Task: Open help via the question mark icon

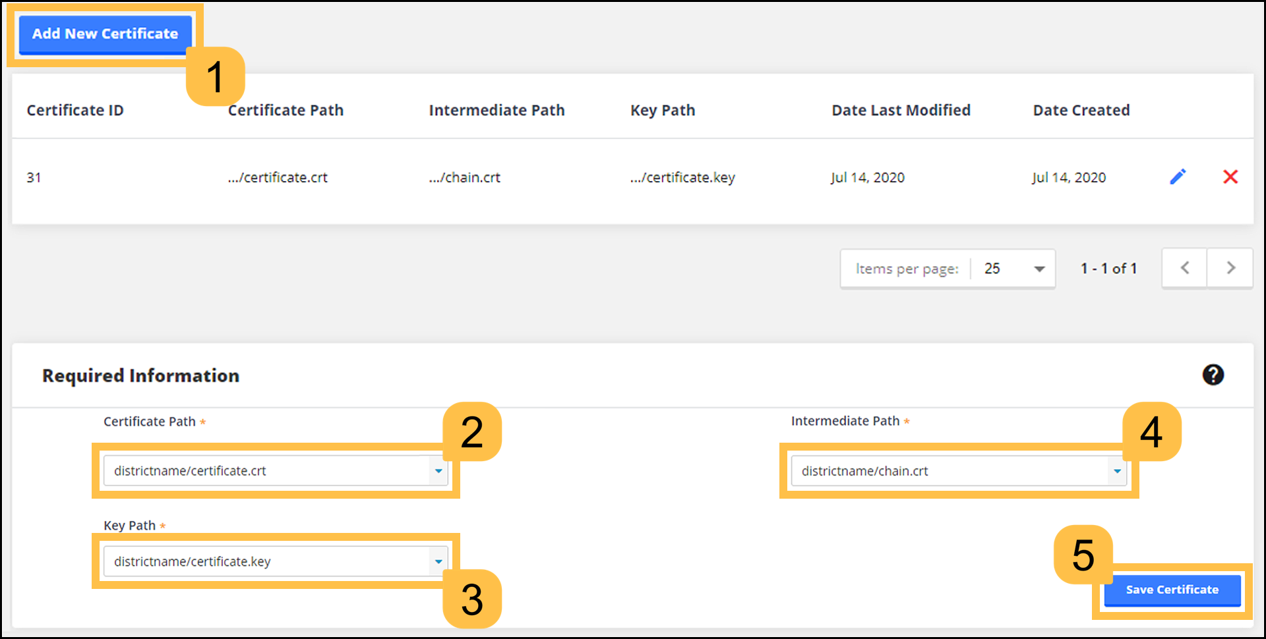Action: pos(1214,375)
